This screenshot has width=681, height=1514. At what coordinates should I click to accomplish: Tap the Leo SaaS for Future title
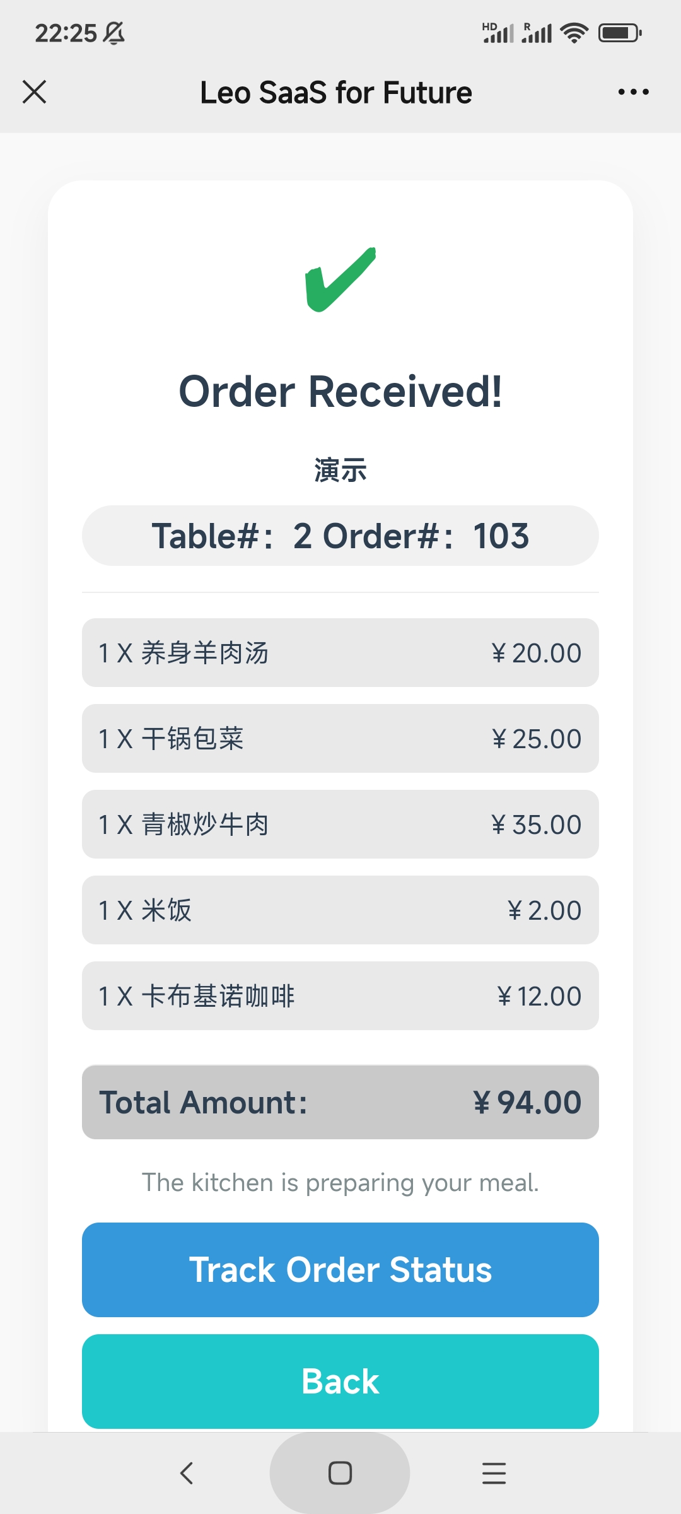point(336,93)
